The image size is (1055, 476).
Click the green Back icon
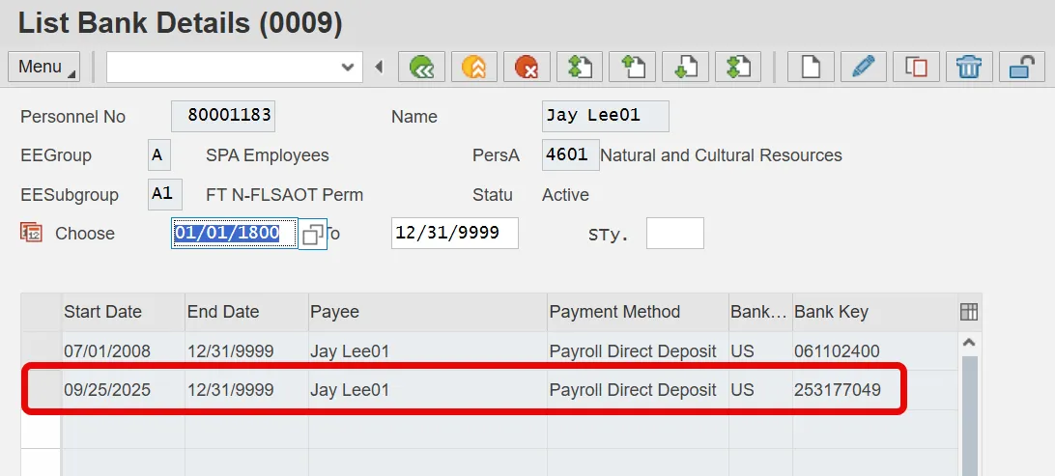coord(422,68)
